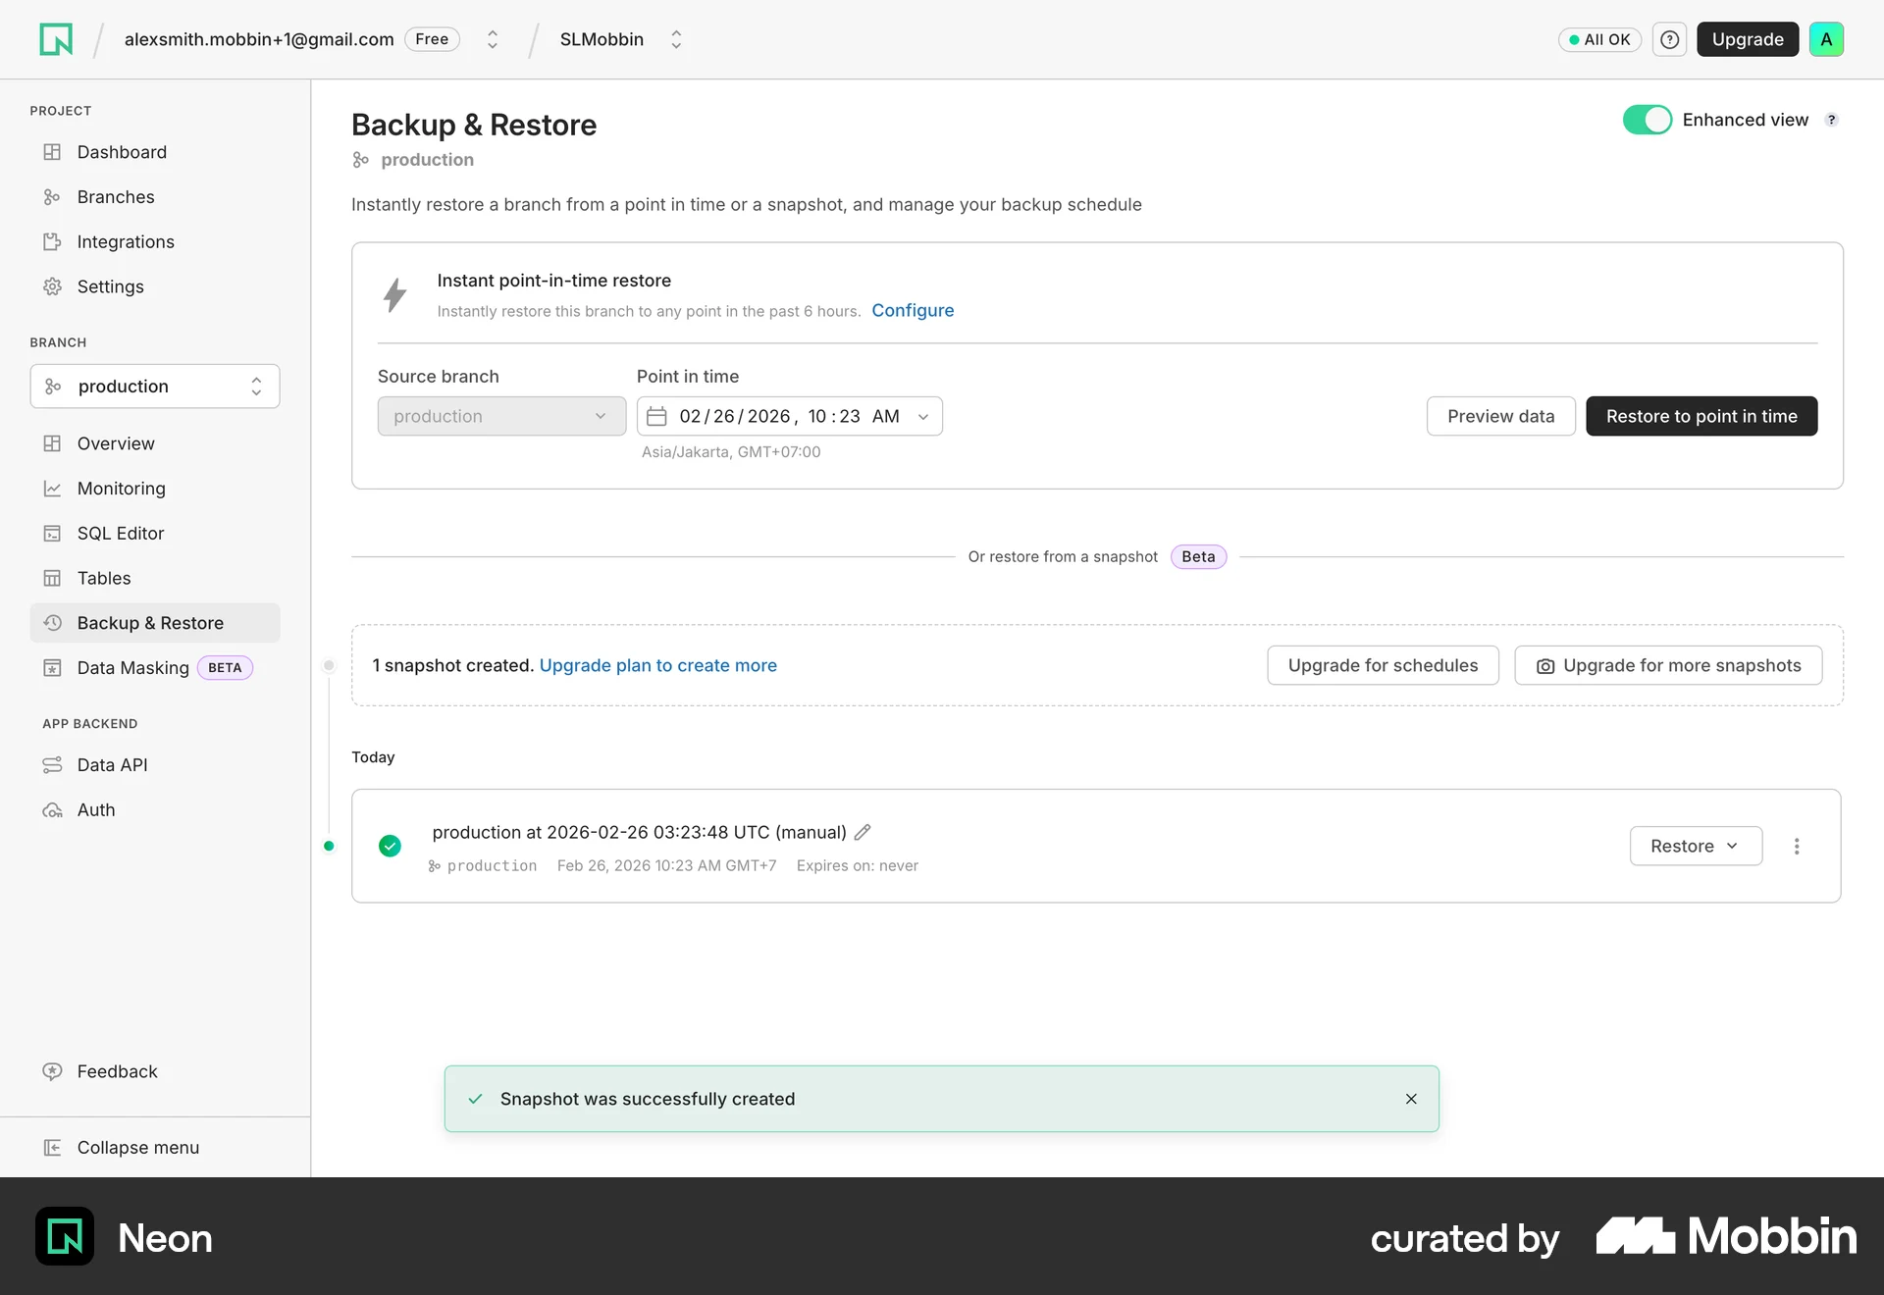
Task: Click the Dashboard grid icon in sidebar
Action: coord(52,152)
